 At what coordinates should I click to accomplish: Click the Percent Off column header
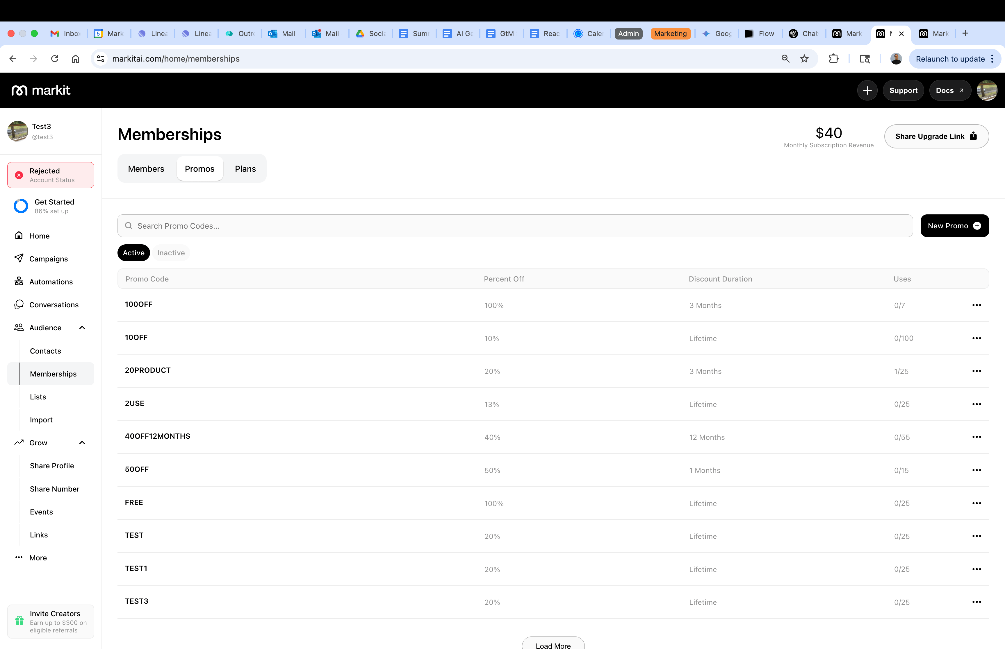coord(504,279)
